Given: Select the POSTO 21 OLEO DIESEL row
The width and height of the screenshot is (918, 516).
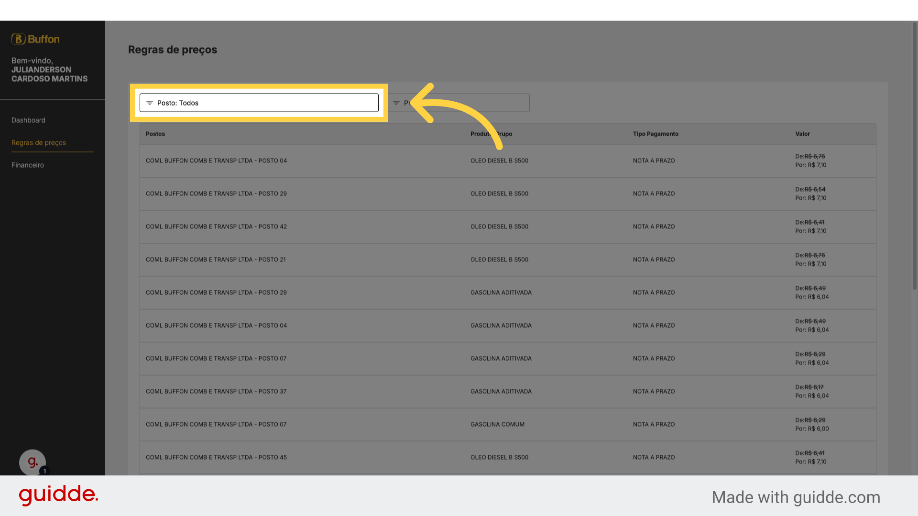Looking at the screenshot, I should (x=508, y=260).
